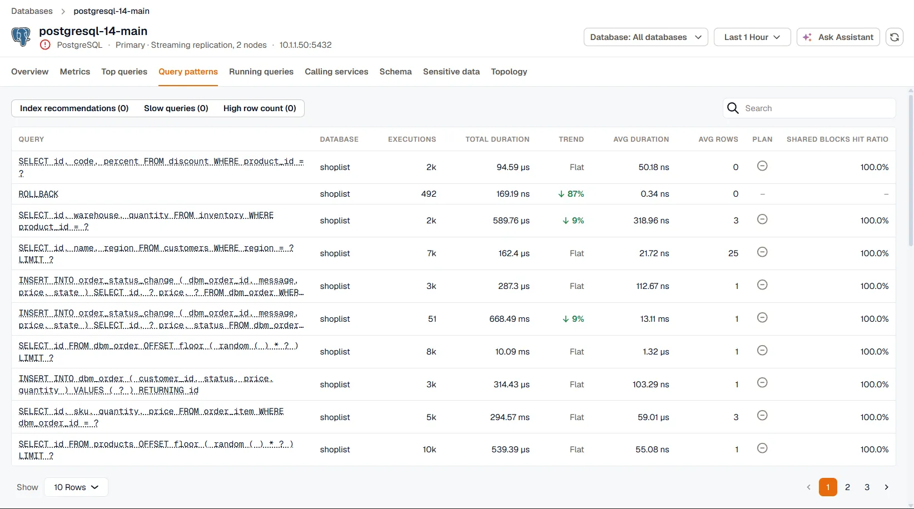Open the SELECT FROM order_item query
914x509 pixels.
tap(151, 417)
